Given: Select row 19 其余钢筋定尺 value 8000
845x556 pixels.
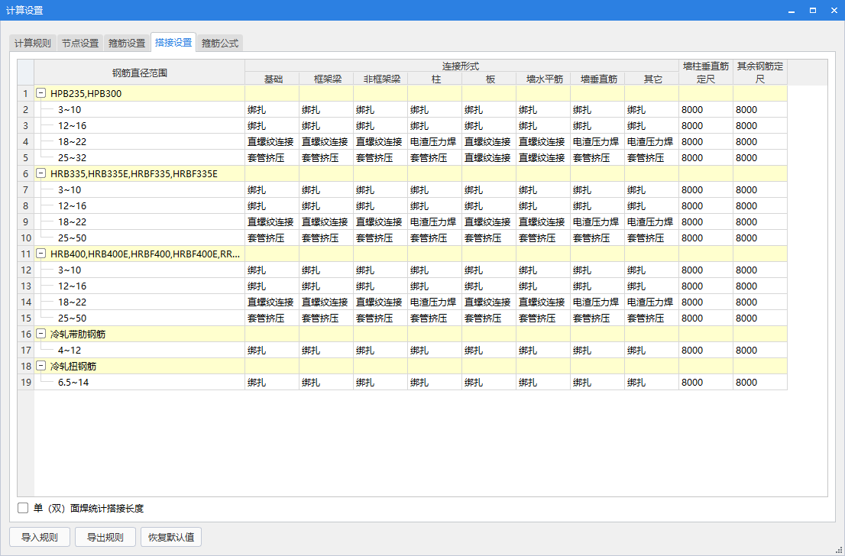Looking at the screenshot, I should [760, 383].
